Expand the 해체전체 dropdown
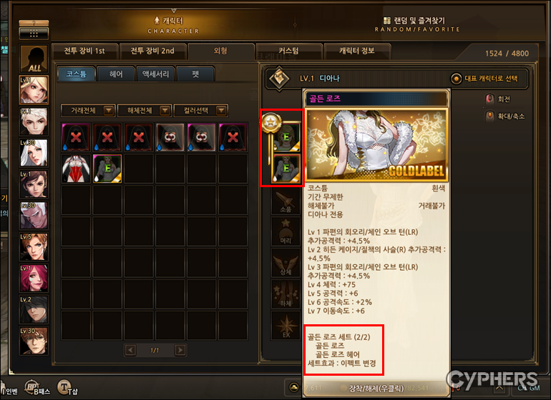Viewport: 551px width, 400px height. (145, 111)
